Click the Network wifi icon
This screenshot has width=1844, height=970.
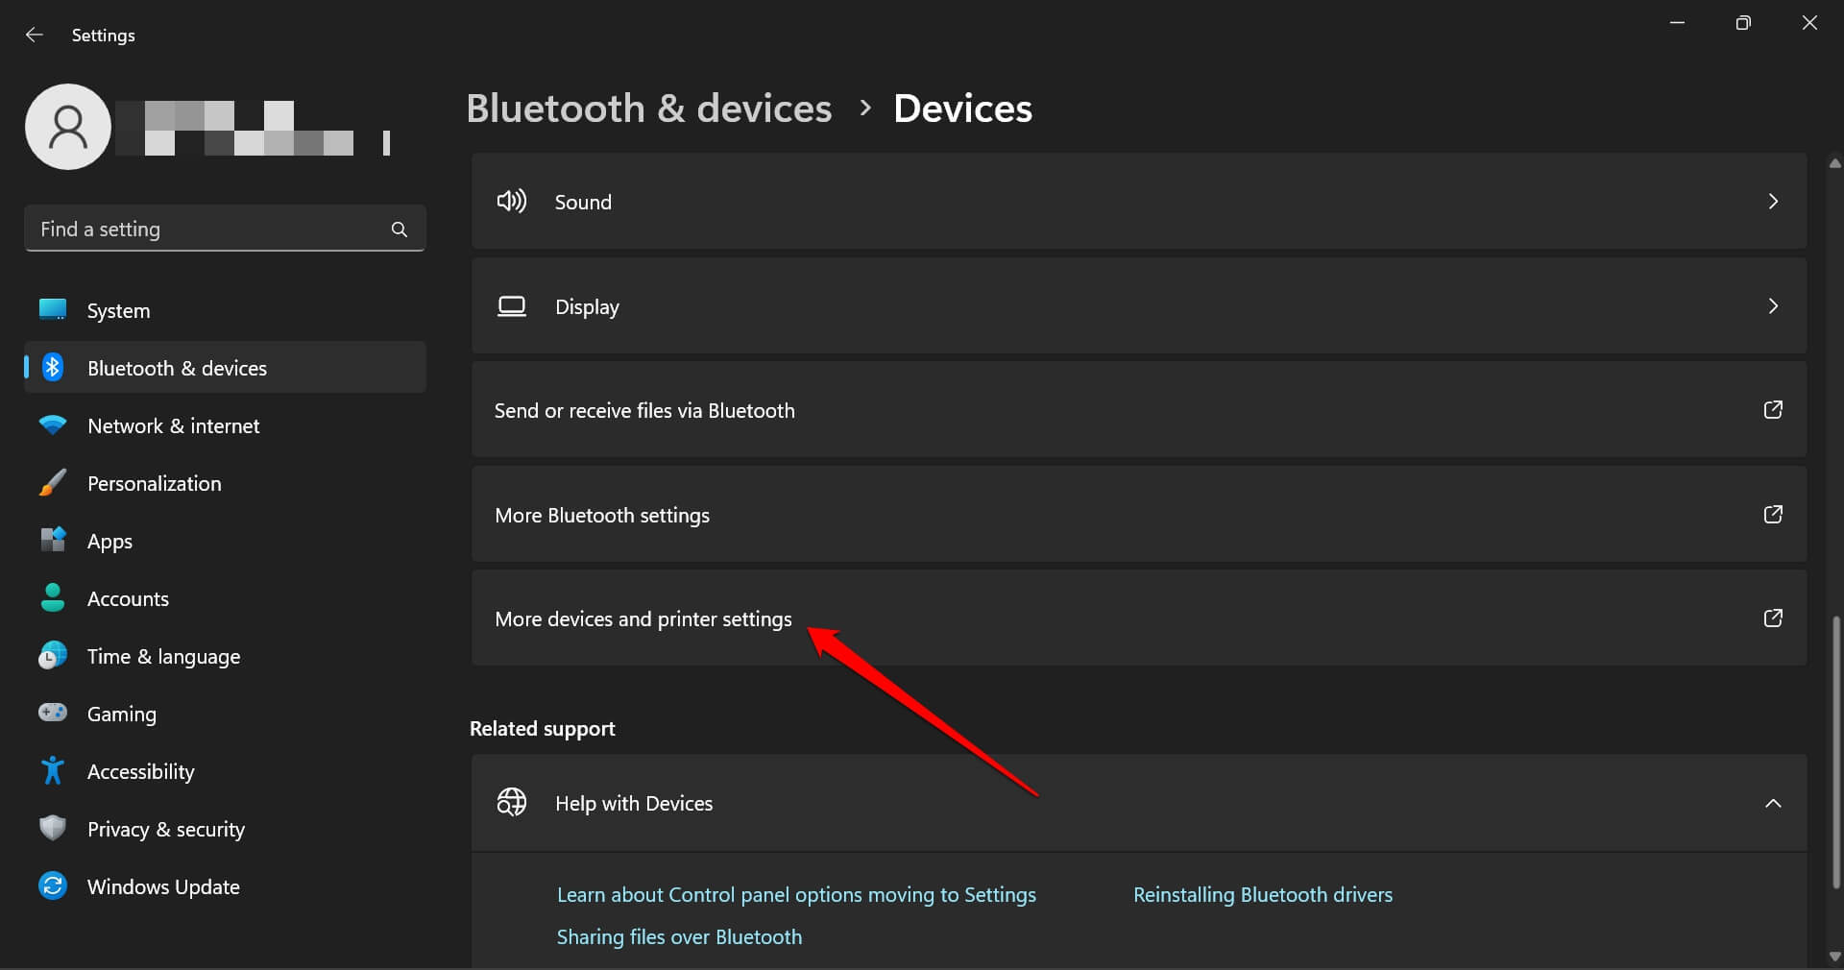(52, 424)
